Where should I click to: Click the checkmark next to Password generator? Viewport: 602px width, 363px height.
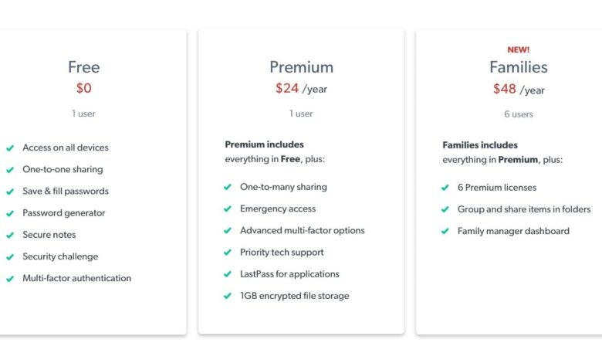click(10, 213)
